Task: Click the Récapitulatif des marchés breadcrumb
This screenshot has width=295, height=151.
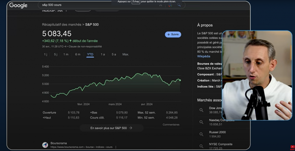Action: pos(61,25)
